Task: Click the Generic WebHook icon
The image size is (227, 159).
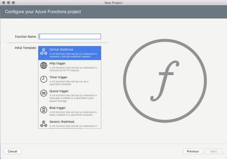Action: 44,124
